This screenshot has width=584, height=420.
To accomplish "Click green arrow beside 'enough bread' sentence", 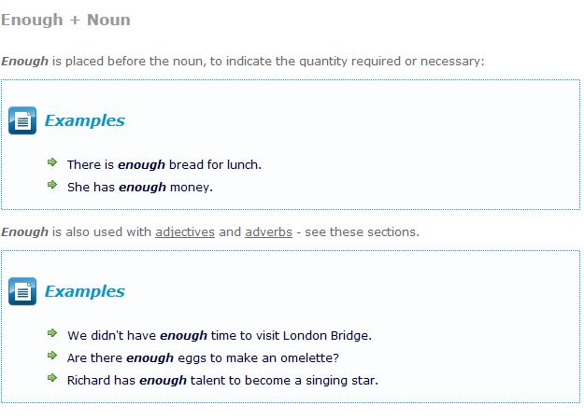I will tap(52, 163).
